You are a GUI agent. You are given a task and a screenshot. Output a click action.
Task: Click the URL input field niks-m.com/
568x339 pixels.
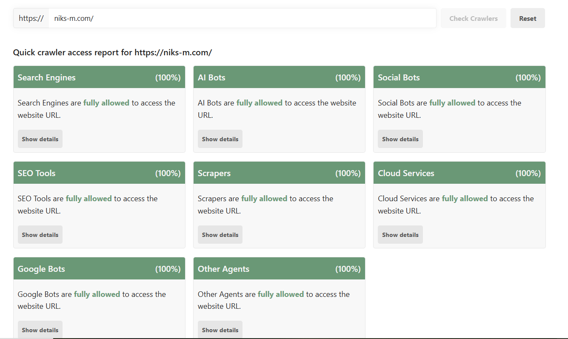243,18
